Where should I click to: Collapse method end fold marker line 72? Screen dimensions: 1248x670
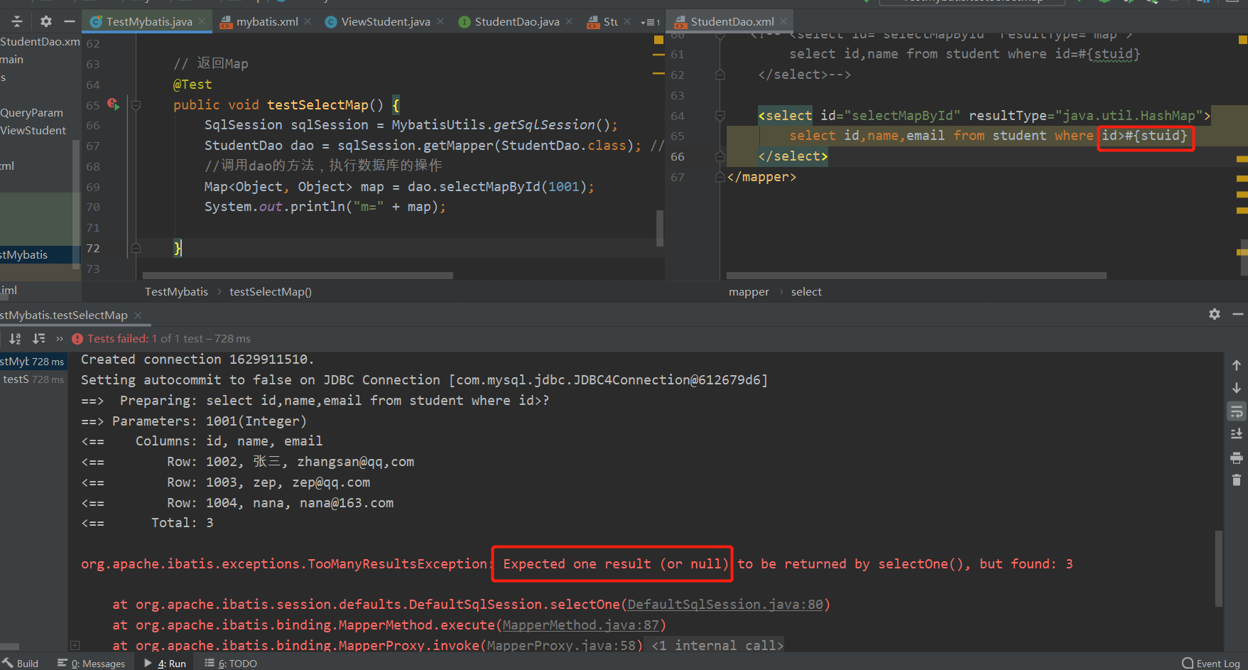(x=136, y=248)
